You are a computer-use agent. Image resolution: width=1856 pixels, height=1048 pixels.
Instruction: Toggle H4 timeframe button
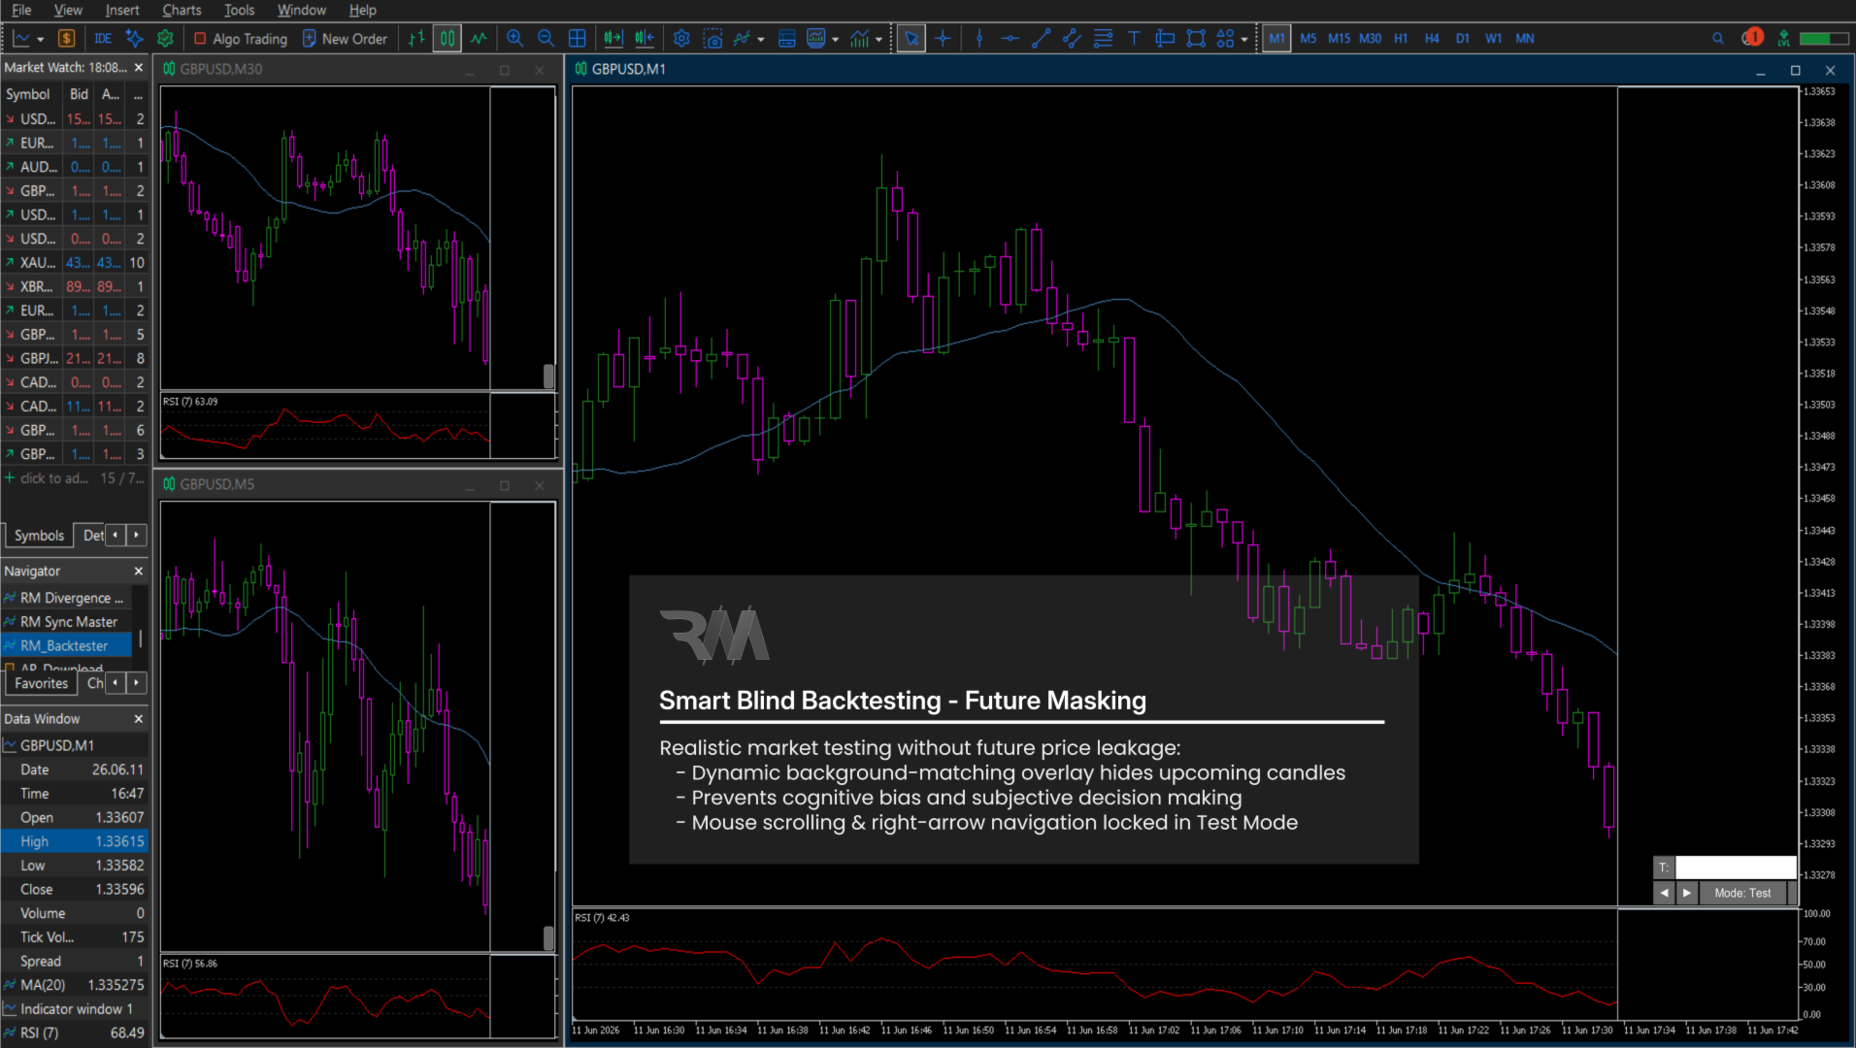click(1432, 39)
